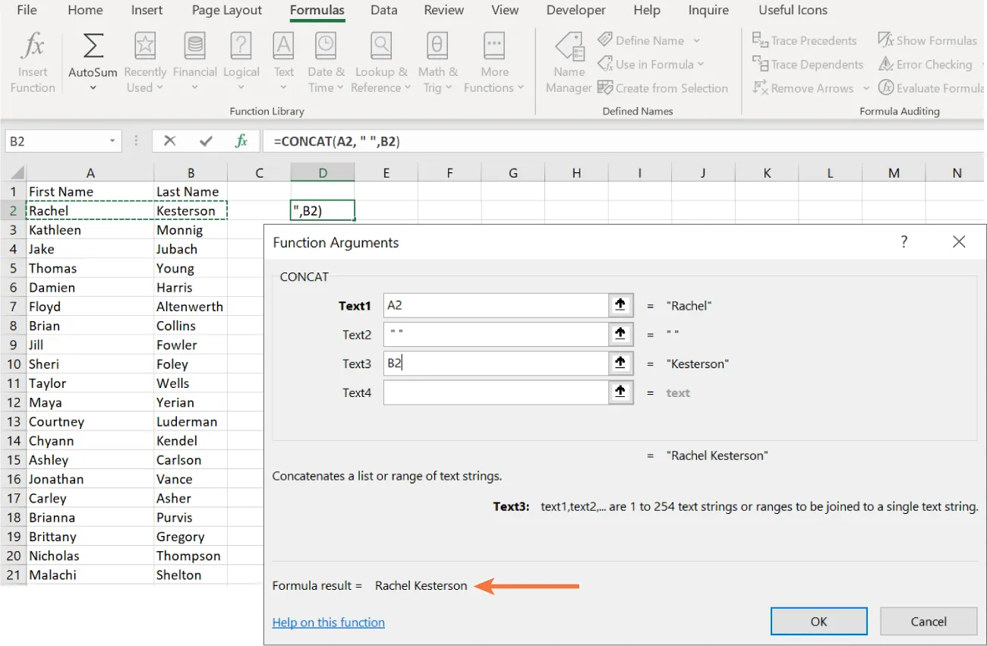Collapse the Text1 range selector

(620, 305)
